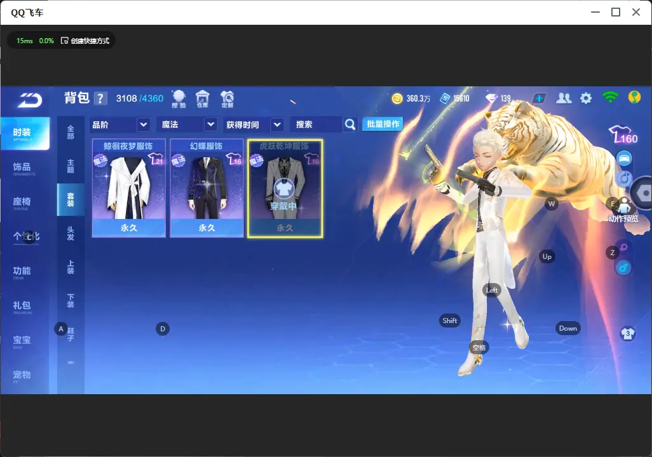Click the blue car preview icon

point(624,158)
